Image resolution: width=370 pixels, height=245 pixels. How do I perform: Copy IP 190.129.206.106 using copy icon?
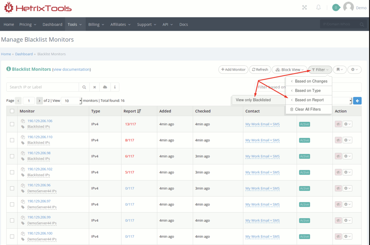tap(23, 121)
